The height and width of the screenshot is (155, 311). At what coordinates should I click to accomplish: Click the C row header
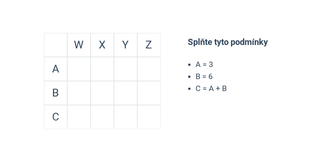coord(56,117)
